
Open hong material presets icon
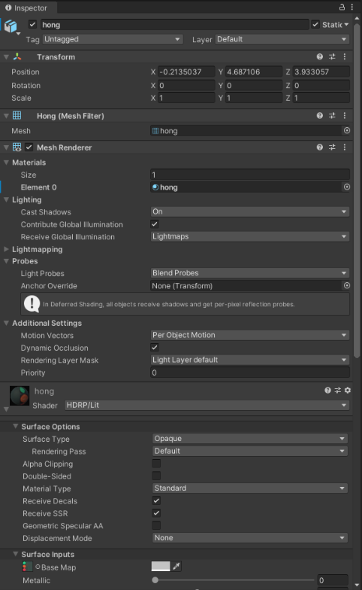coord(338,390)
